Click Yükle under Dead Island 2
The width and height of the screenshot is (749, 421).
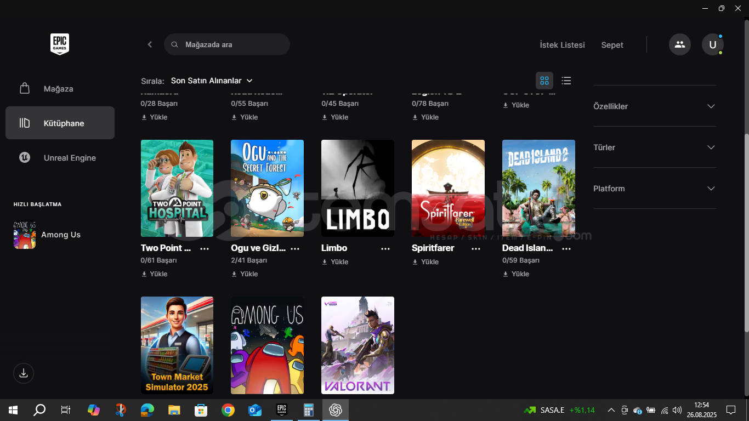[516, 274]
